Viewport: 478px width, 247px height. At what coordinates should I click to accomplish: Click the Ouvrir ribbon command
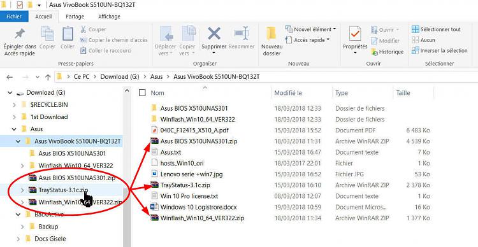coord(386,30)
